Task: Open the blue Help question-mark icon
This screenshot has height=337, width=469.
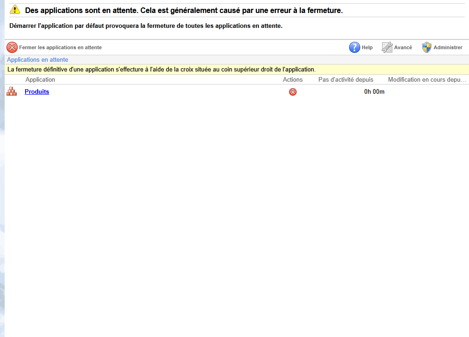Action: click(355, 47)
